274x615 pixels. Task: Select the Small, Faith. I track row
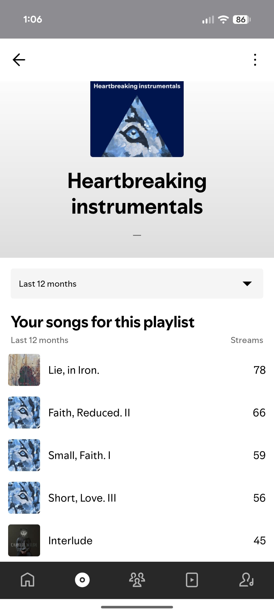137,455
